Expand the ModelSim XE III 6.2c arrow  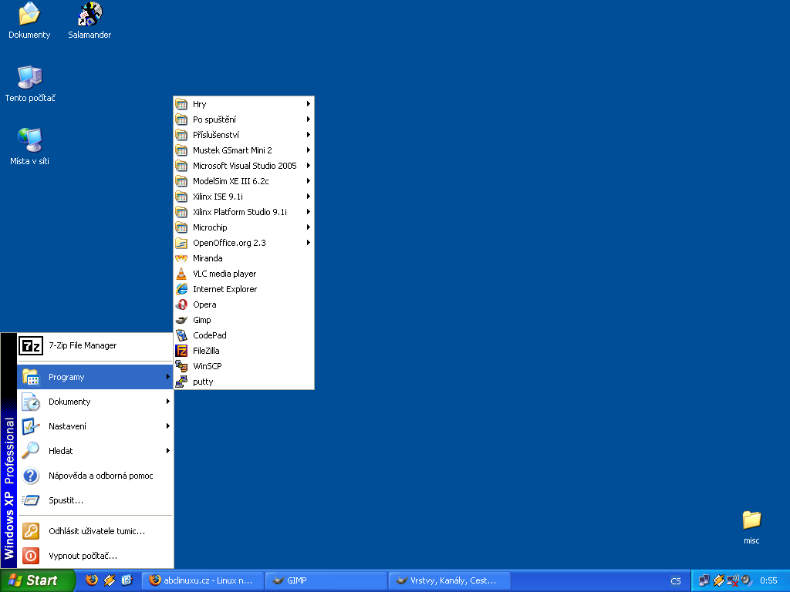click(308, 180)
